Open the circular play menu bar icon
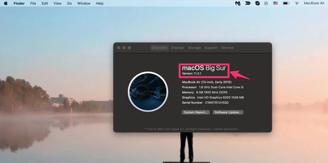 click(266, 3)
